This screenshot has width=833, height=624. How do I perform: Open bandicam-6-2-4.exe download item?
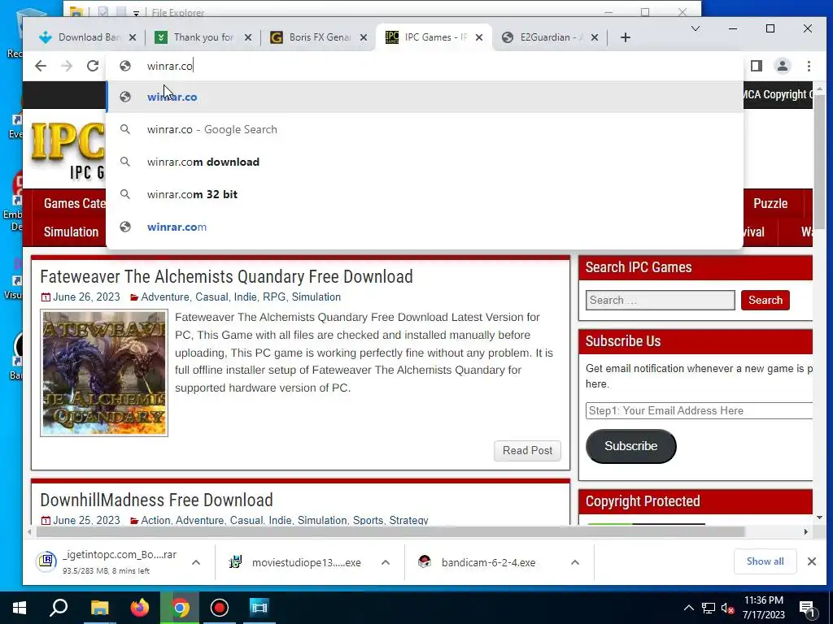coord(477,562)
